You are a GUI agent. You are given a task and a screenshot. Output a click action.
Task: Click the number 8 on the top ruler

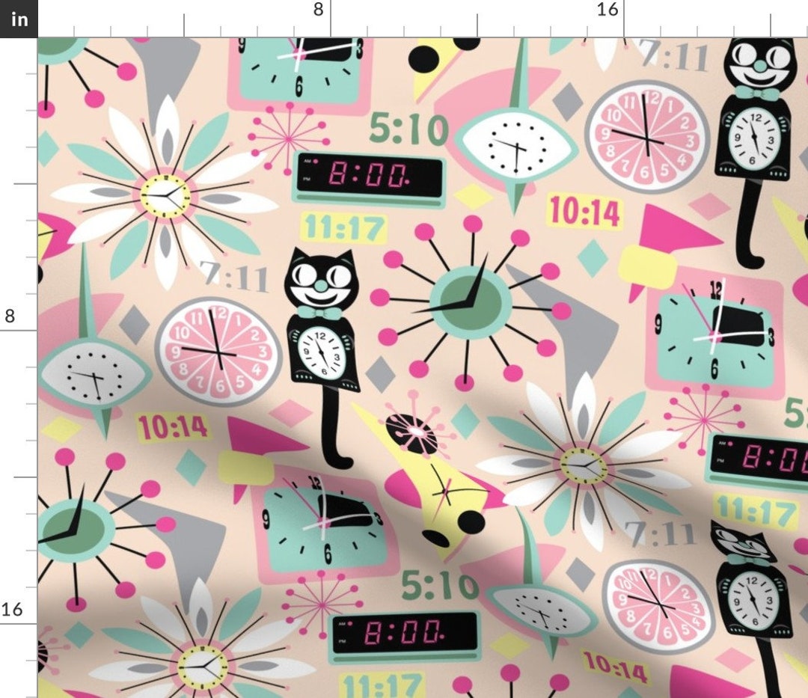(x=318, y=10)
